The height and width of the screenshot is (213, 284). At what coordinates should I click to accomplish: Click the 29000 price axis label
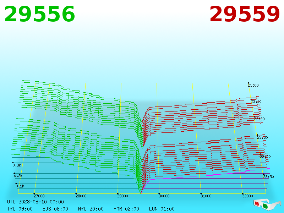(x=122, y=196)
